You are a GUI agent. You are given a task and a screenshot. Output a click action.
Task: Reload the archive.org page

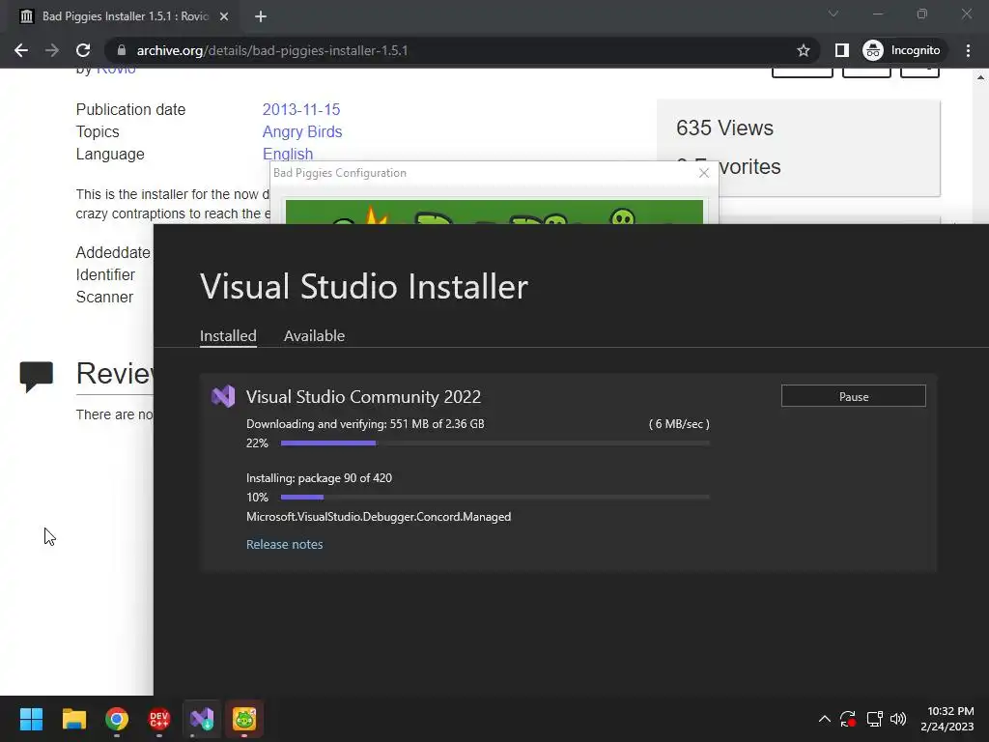pos(83,50)
